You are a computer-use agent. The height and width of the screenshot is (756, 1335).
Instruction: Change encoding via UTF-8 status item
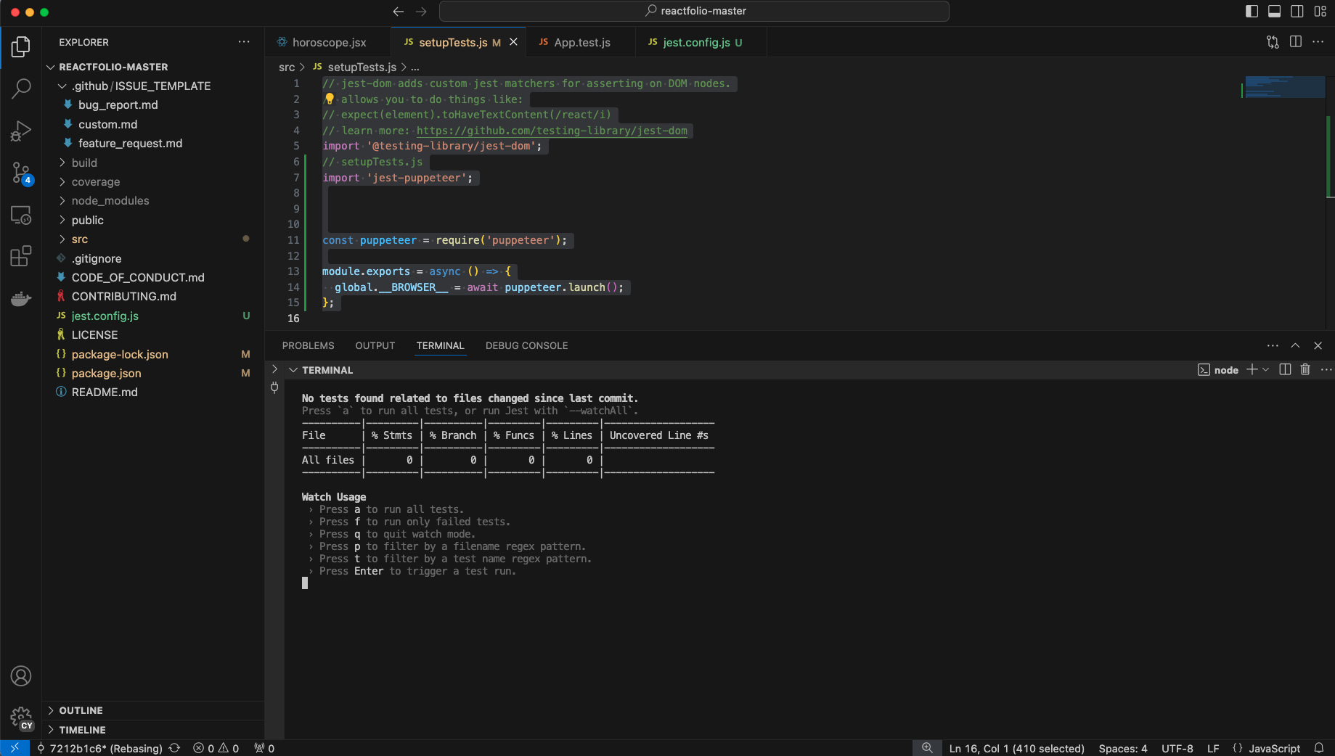(x=1177, y=748)
